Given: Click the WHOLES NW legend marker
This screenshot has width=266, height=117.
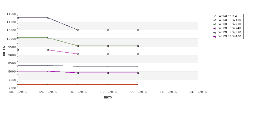Looking at the screenshot, I should (x=215, y=16).
